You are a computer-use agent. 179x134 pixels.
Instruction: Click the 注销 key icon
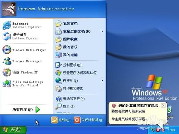click(x=54, y=120)
